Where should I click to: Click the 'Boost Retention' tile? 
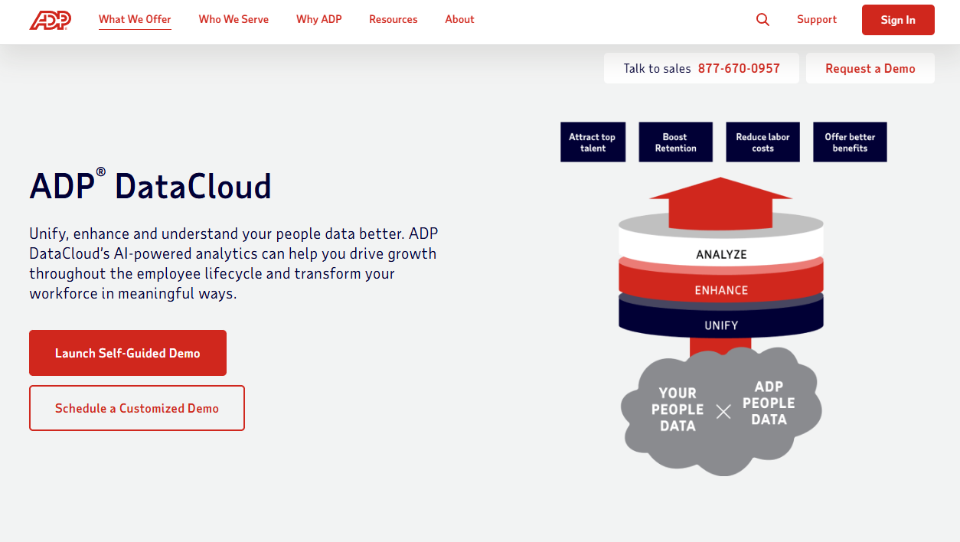(x=675, y=142)
